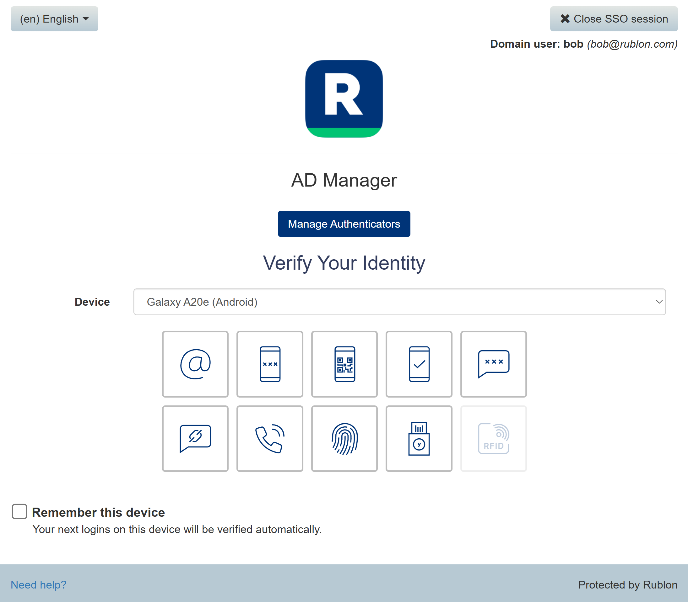This screenshot has width=688, height=602.
Task: Click the Rublon R logo
Action: [344, 98]
